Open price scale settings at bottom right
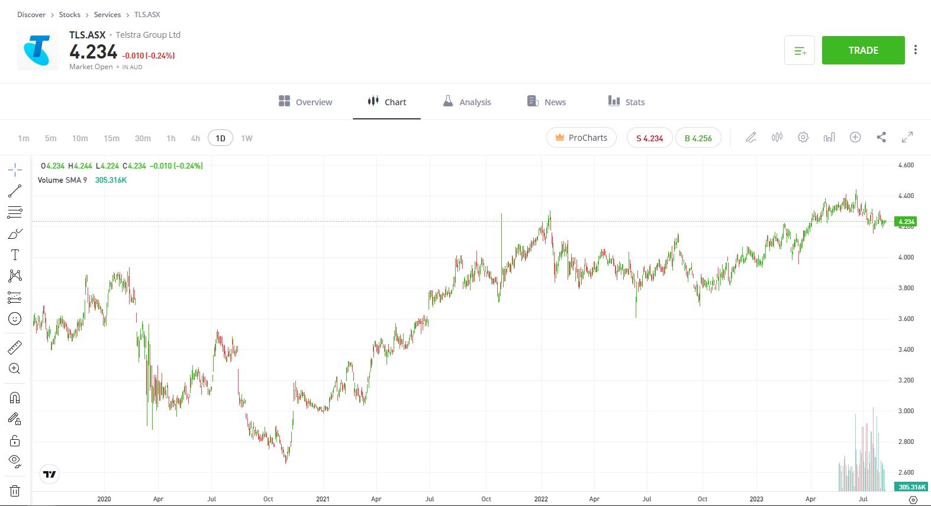The height and width of the screenshot is (506, 931). [913, 499]
